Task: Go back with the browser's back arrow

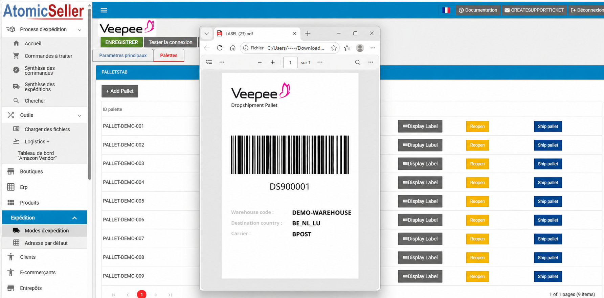Action: point(207,48)
